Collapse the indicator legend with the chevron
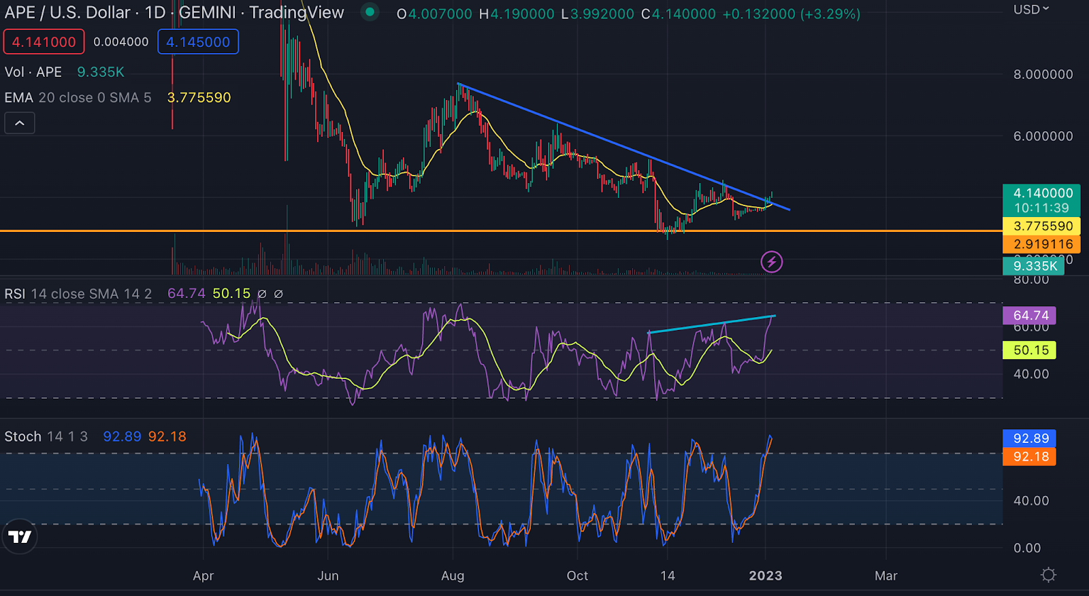This screenshot has height=596, width=1089. coord(20,123)
